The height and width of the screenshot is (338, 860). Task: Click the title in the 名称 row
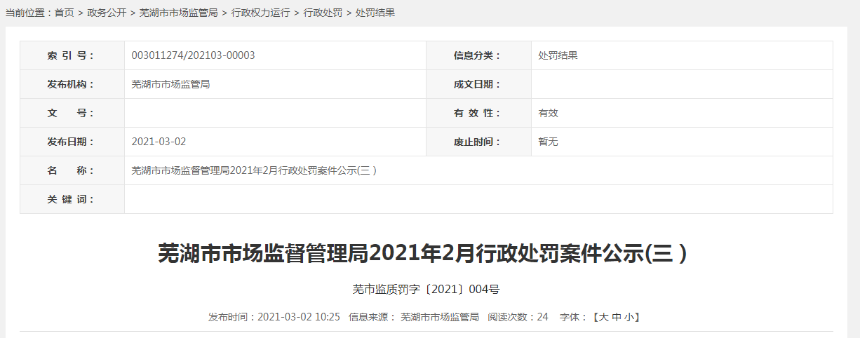point(254,170)
